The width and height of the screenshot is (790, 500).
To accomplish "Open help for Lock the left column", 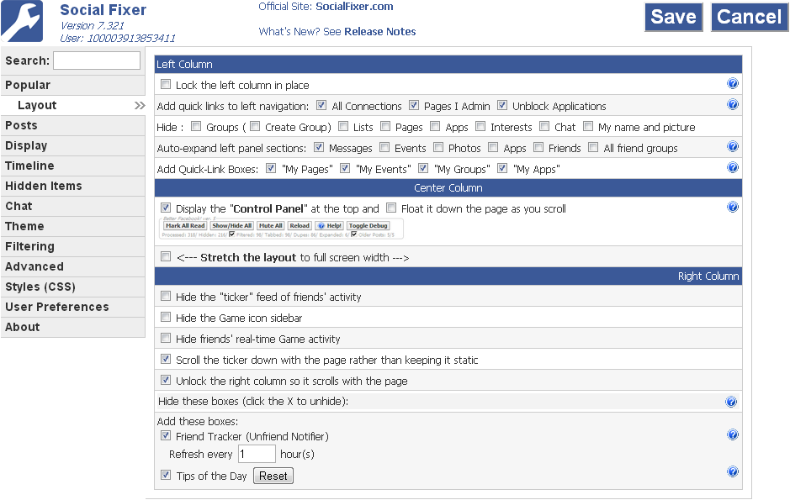I will (733, 83).
